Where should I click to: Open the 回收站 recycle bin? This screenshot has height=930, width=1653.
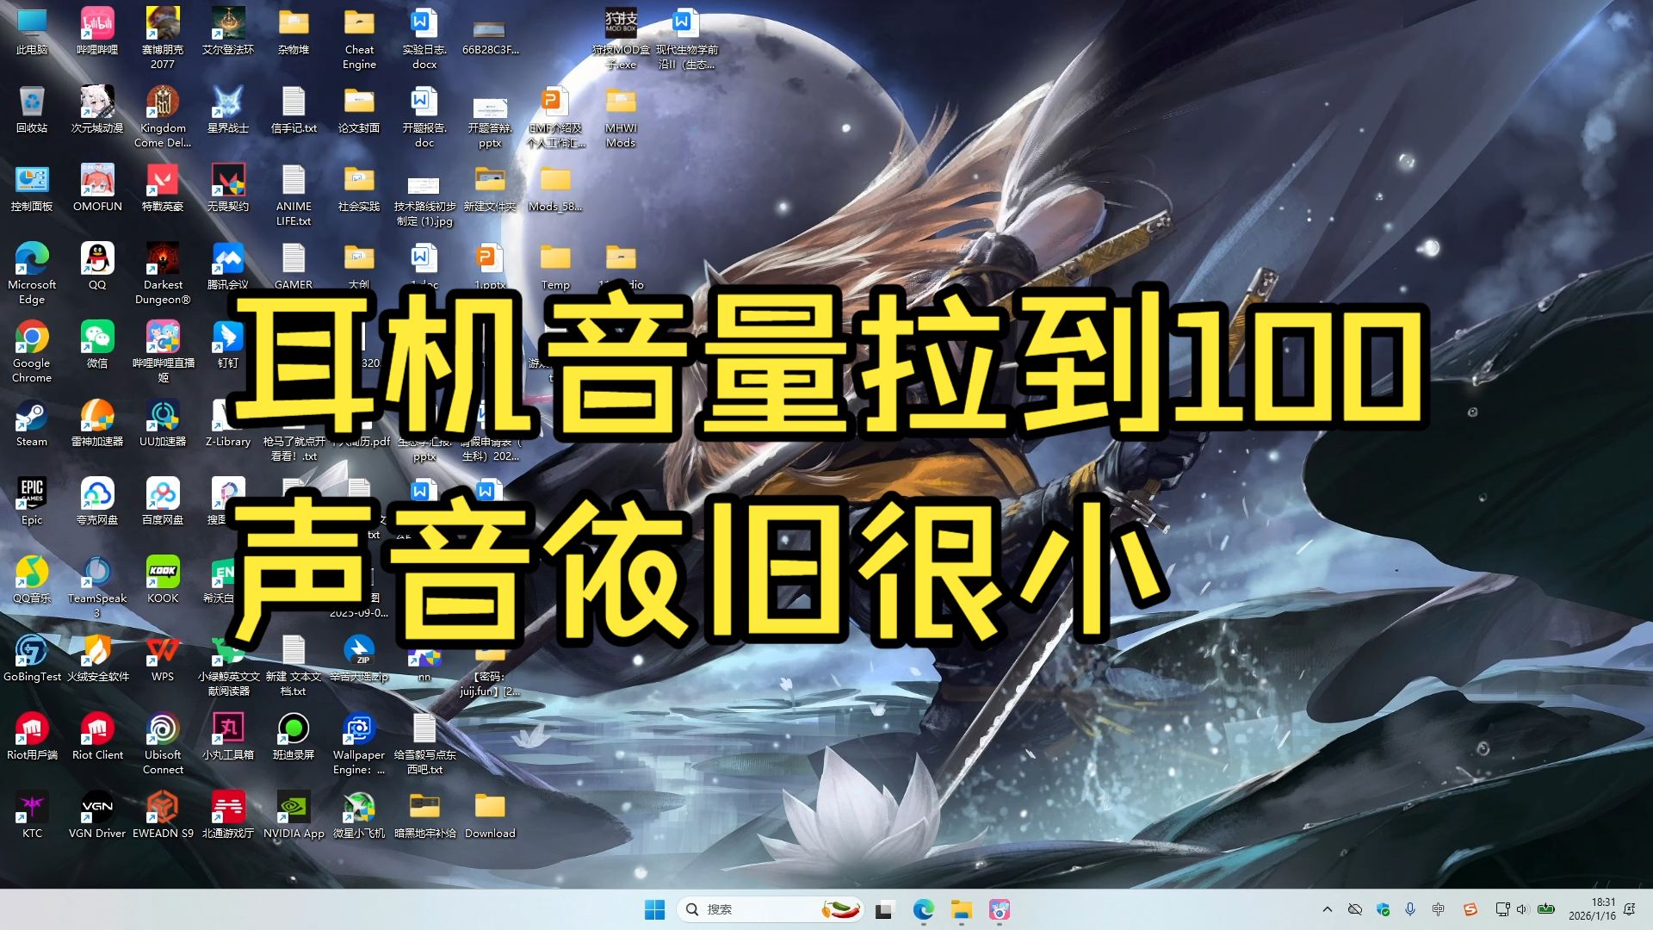(x=32, y=110)
